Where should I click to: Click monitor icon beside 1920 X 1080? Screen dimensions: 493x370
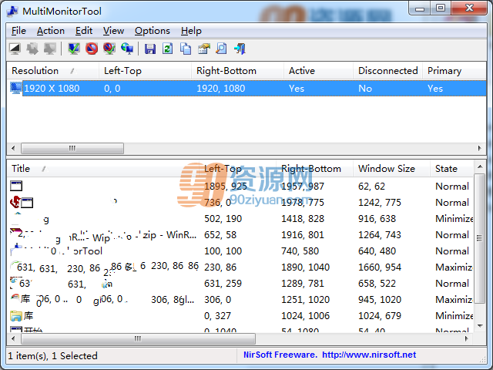(16, 88)
